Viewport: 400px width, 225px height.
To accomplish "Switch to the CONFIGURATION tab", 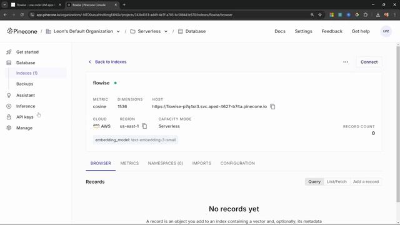I will point(237,163).
